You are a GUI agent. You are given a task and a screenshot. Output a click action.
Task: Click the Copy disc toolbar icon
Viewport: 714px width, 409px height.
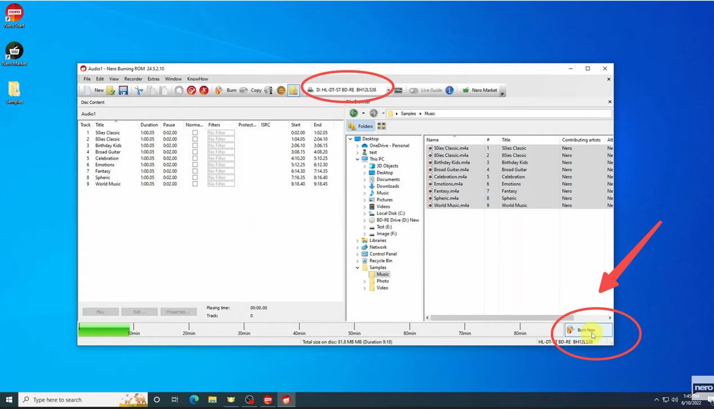[x=250, y=90]
